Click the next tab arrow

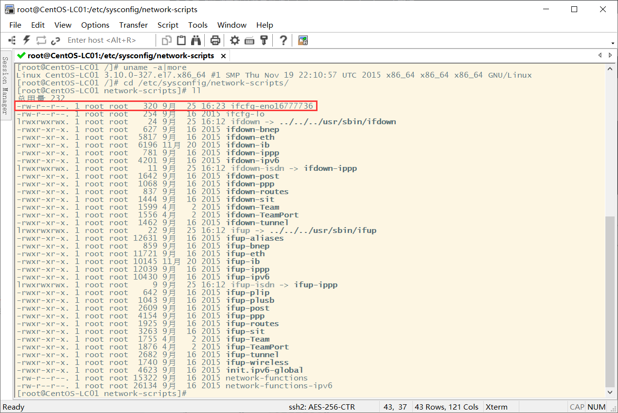(610, 56)
